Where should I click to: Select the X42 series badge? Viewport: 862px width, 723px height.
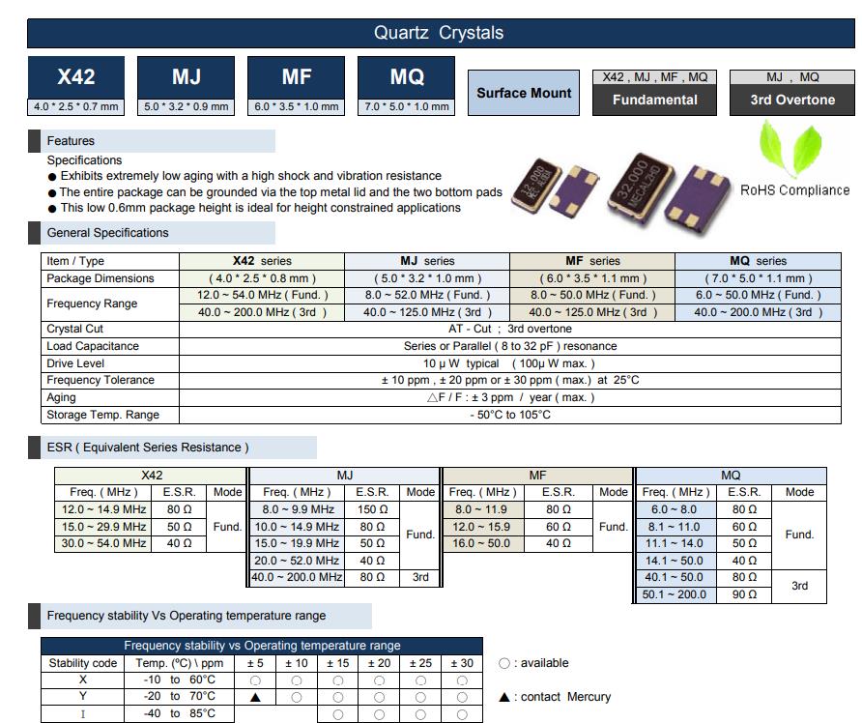coord(76,86)
